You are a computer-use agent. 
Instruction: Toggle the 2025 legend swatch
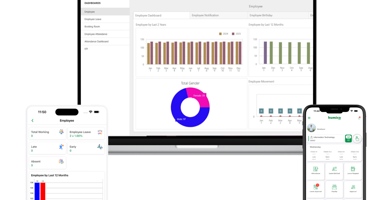233,34
